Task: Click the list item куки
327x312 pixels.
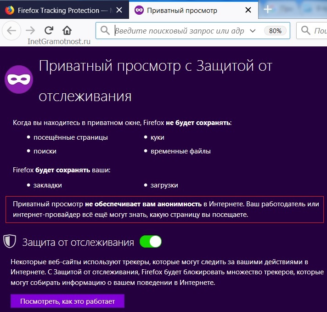Action: [157, 137]
